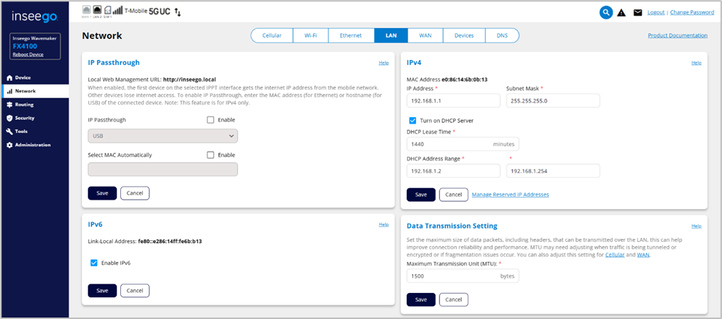
Task: Click the blue search icon
Action: pos(606,12)
